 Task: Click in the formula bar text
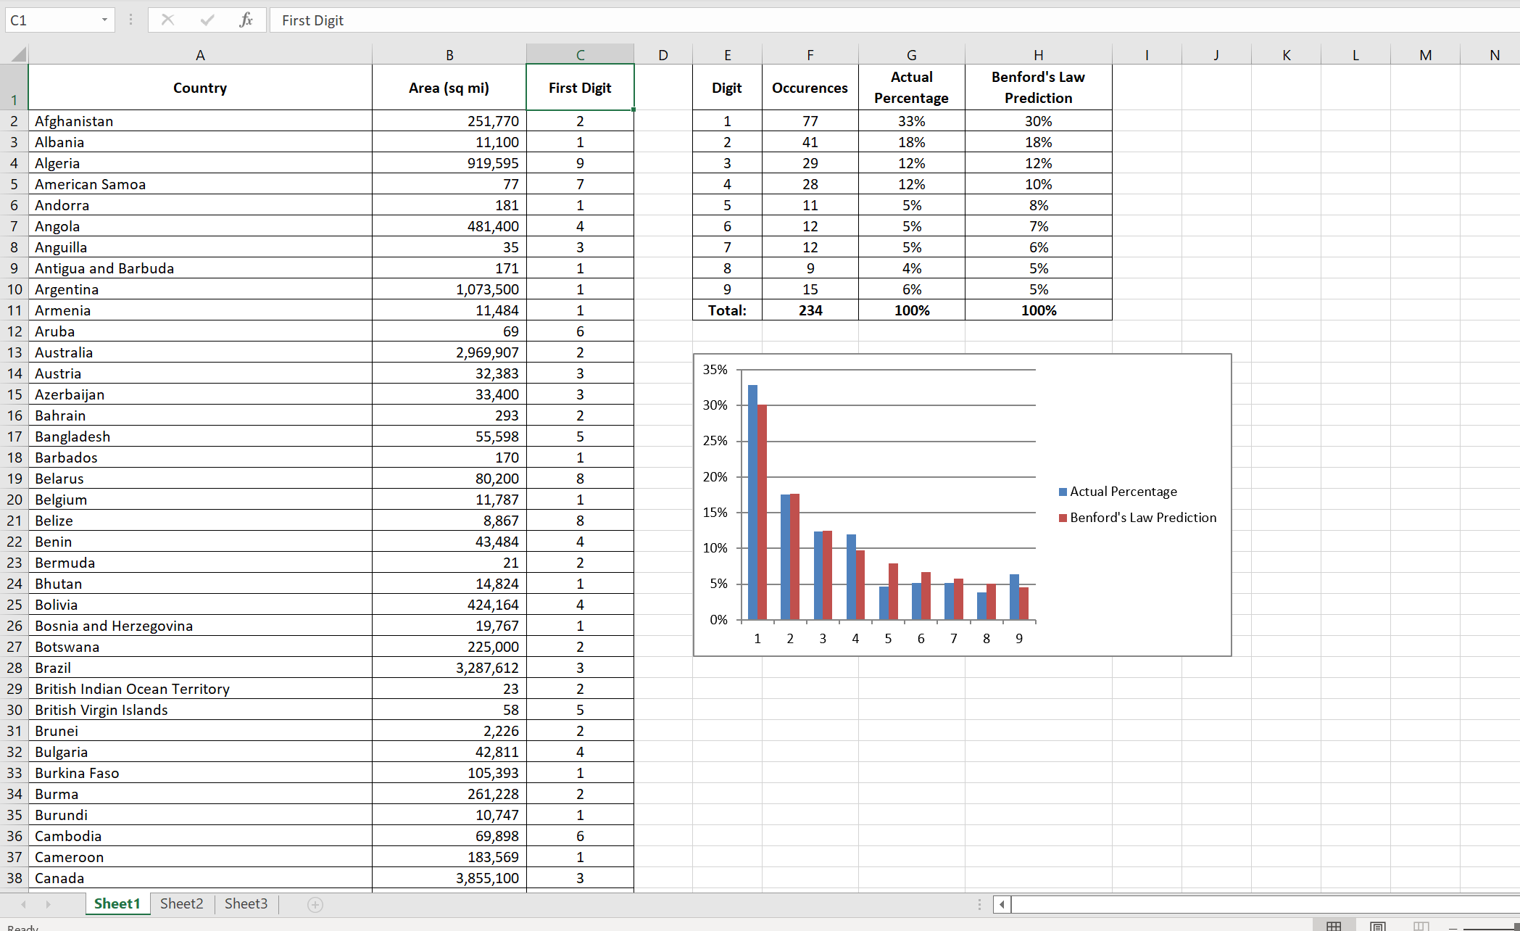pos(312,20)
